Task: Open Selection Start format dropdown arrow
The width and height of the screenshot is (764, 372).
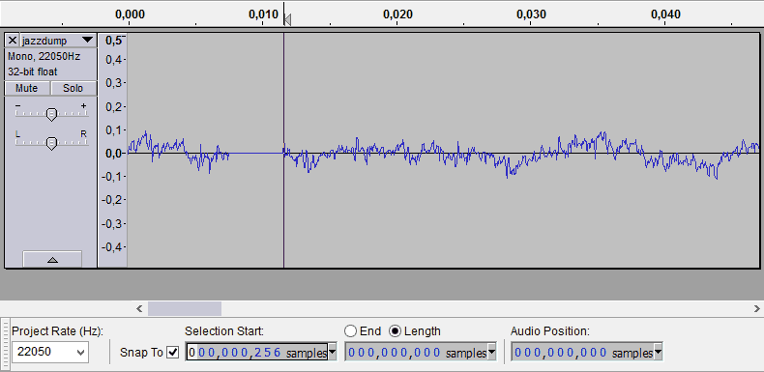Action: click(333, 352)
